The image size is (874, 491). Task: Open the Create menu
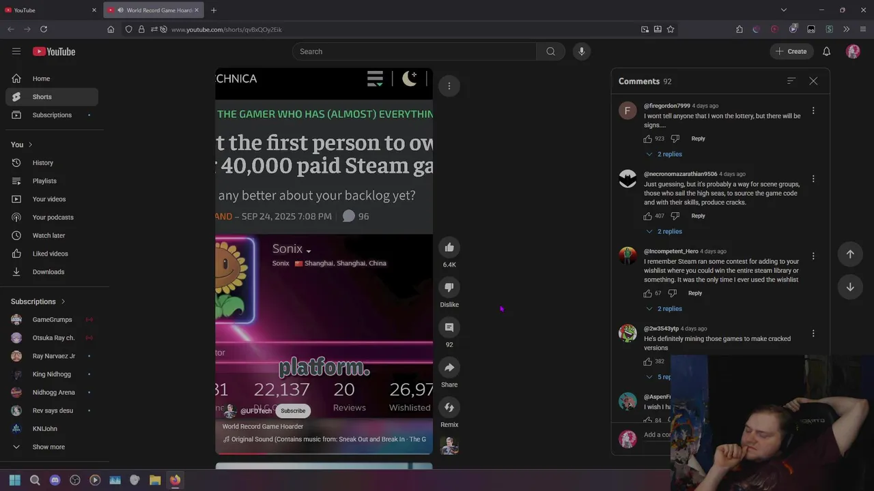click(x=791, y=51)
